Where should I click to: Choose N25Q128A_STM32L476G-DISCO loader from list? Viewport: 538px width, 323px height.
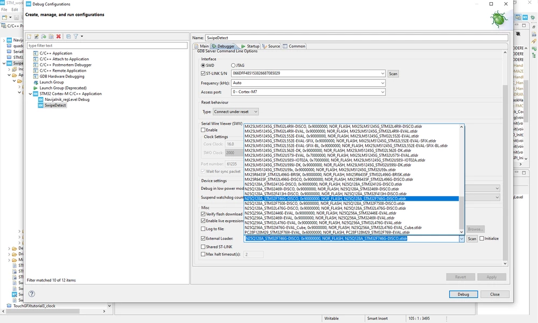tap(351, 208)
